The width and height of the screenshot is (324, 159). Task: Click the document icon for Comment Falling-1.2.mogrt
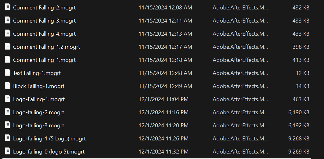click(8, 46)
